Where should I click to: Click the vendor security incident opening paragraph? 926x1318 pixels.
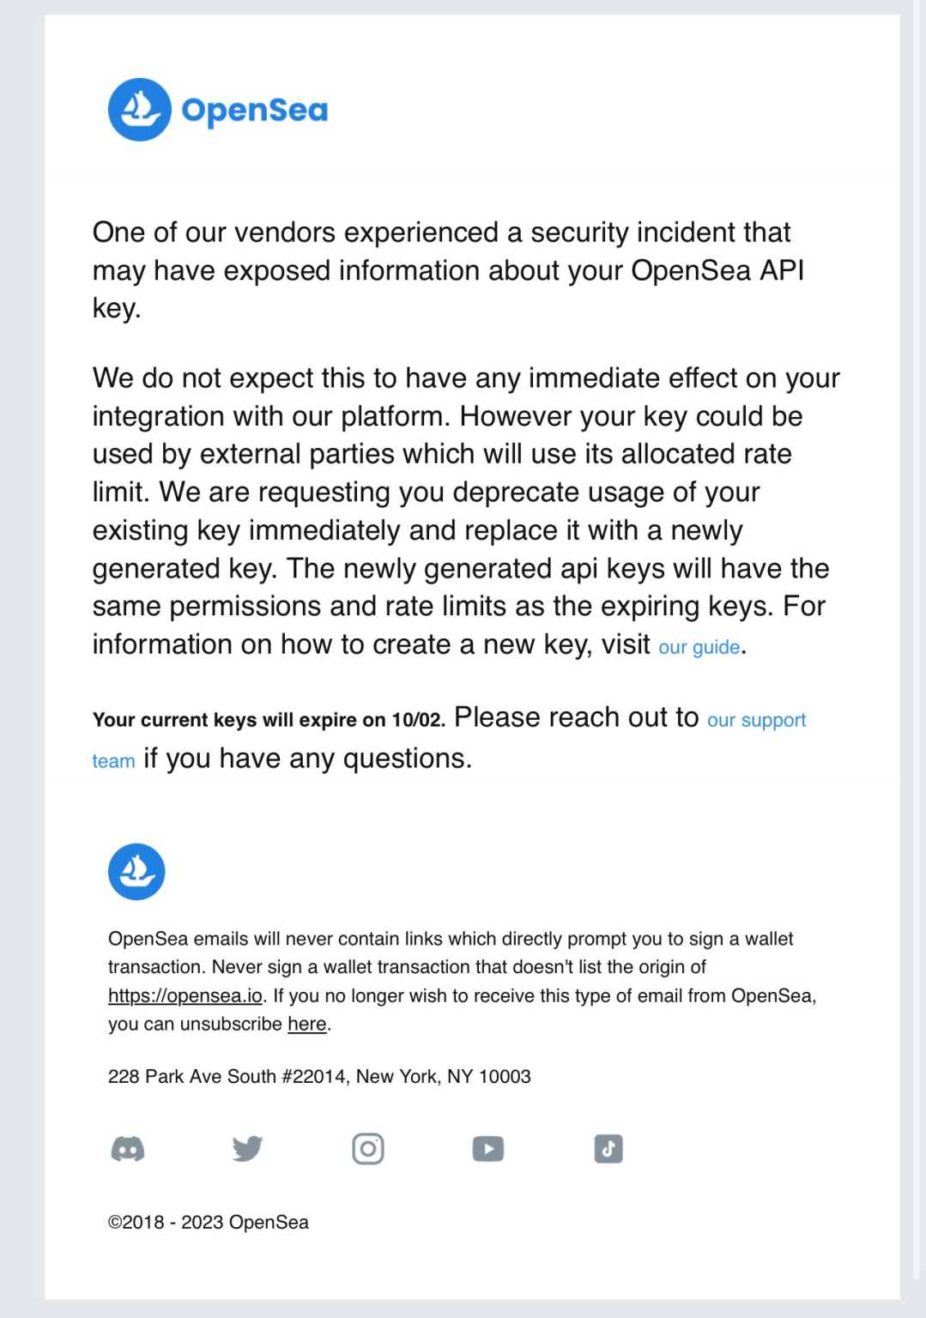click(448, 270)
